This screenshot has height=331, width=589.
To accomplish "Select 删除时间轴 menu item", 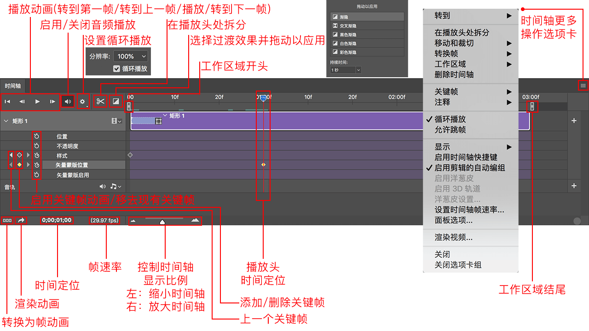I will click(454, 74).
